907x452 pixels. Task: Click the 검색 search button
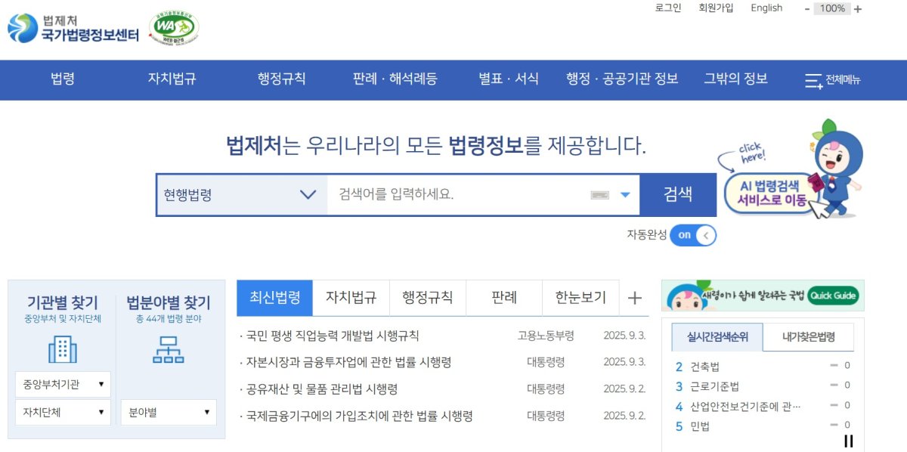[678, 194]
